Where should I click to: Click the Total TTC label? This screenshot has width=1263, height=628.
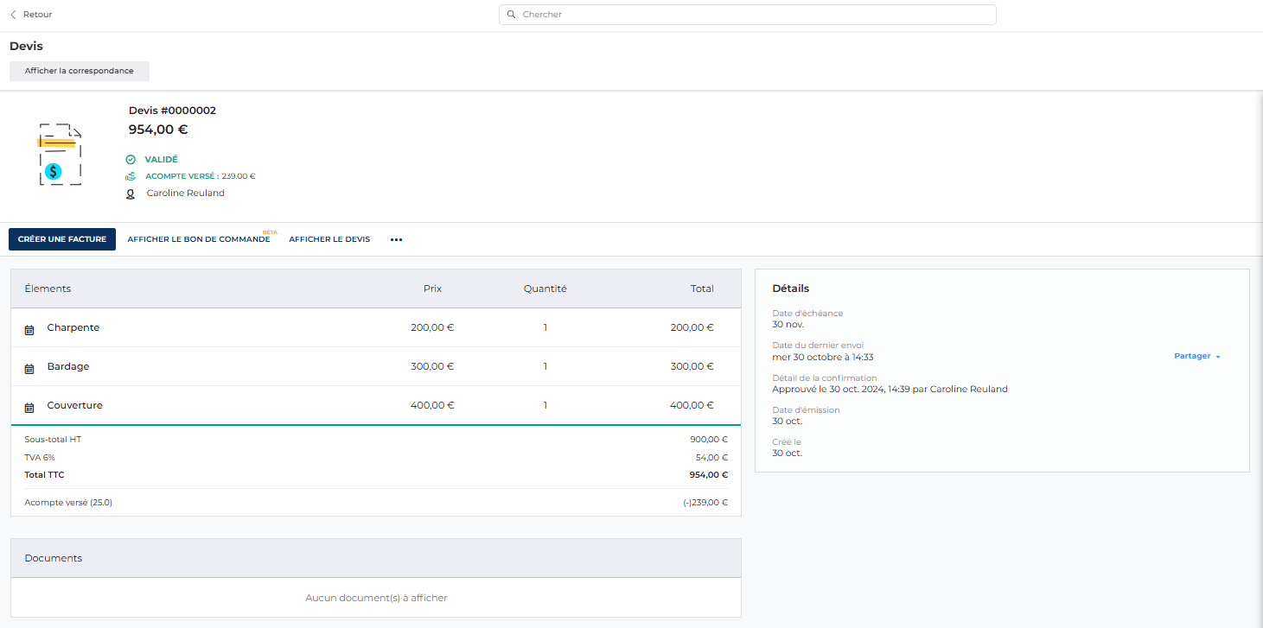click(x=44, y=475)
